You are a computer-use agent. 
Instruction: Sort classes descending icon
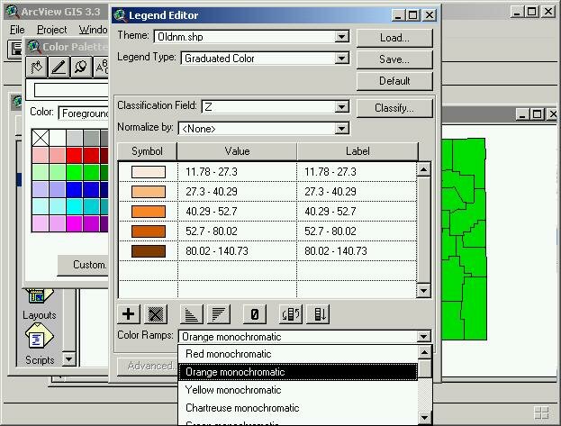(x=219, y=314)
